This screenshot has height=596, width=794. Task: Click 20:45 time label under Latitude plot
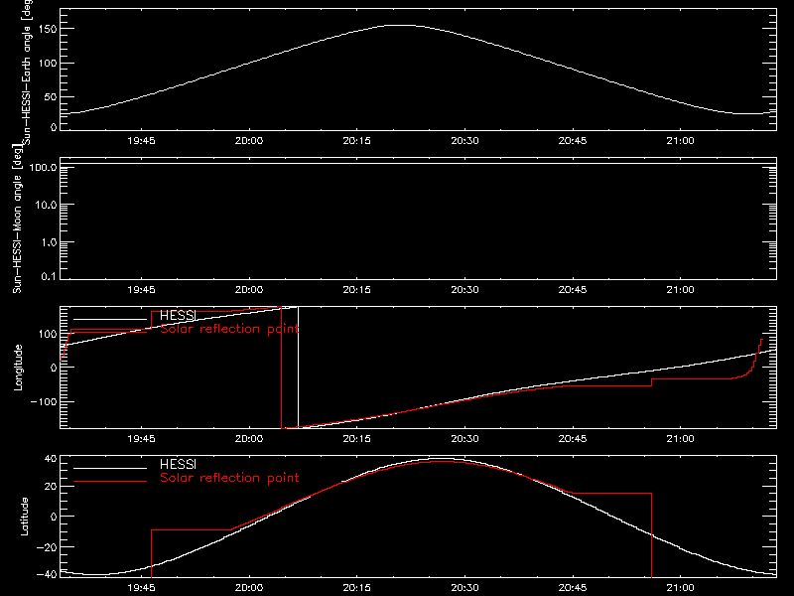pyautogui.click(x=573, y=587)
